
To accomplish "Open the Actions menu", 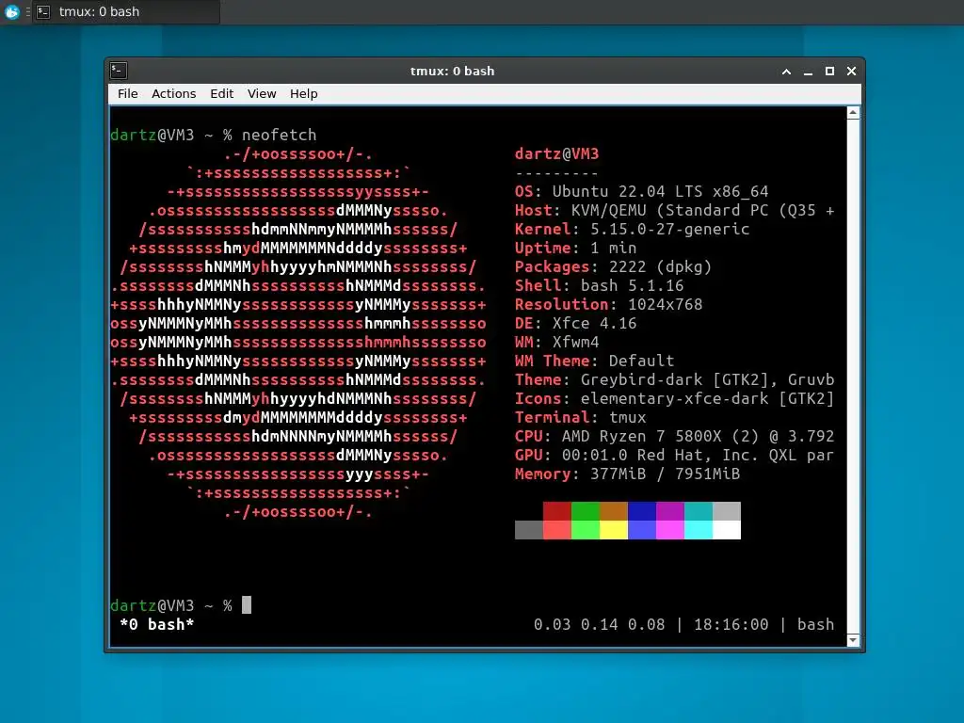I will (173, 93).
